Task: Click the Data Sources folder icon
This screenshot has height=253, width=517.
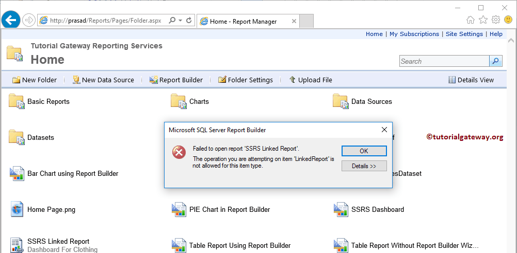Action: [x=341, y=101]
